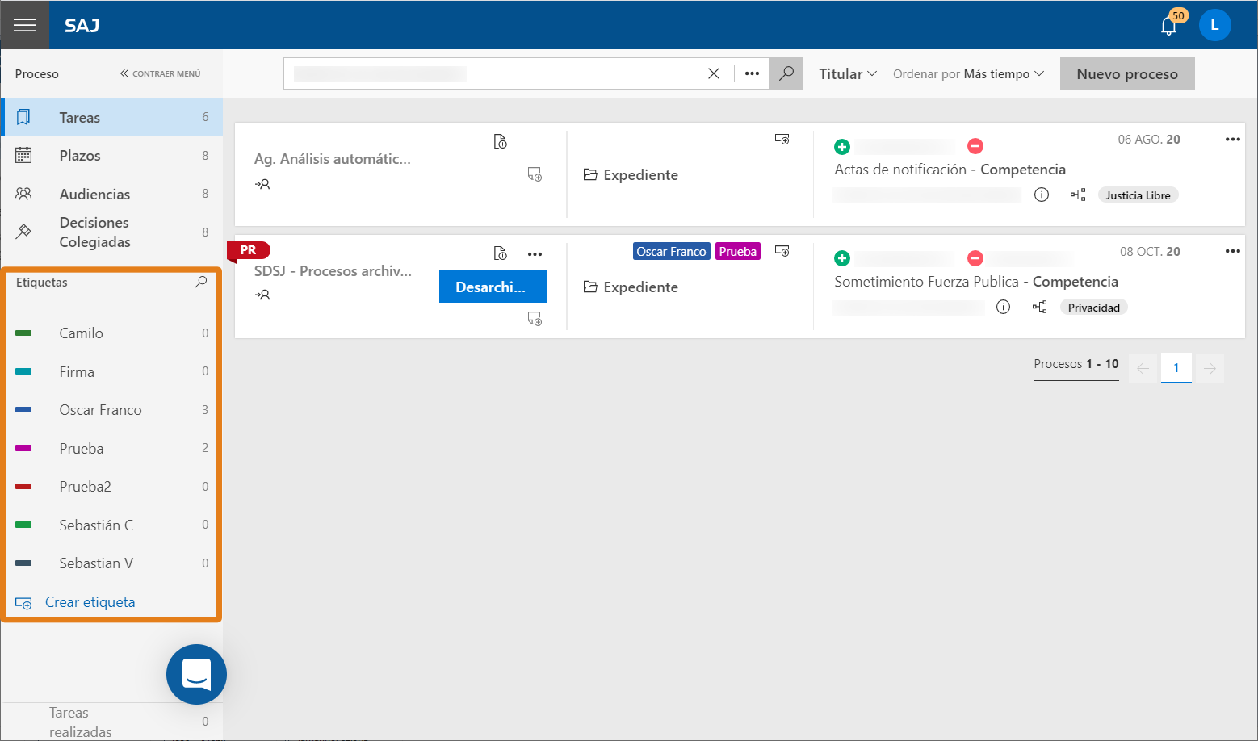Go to page 1 in pagination
The image size is (1258, 741).
(1176, 368)
